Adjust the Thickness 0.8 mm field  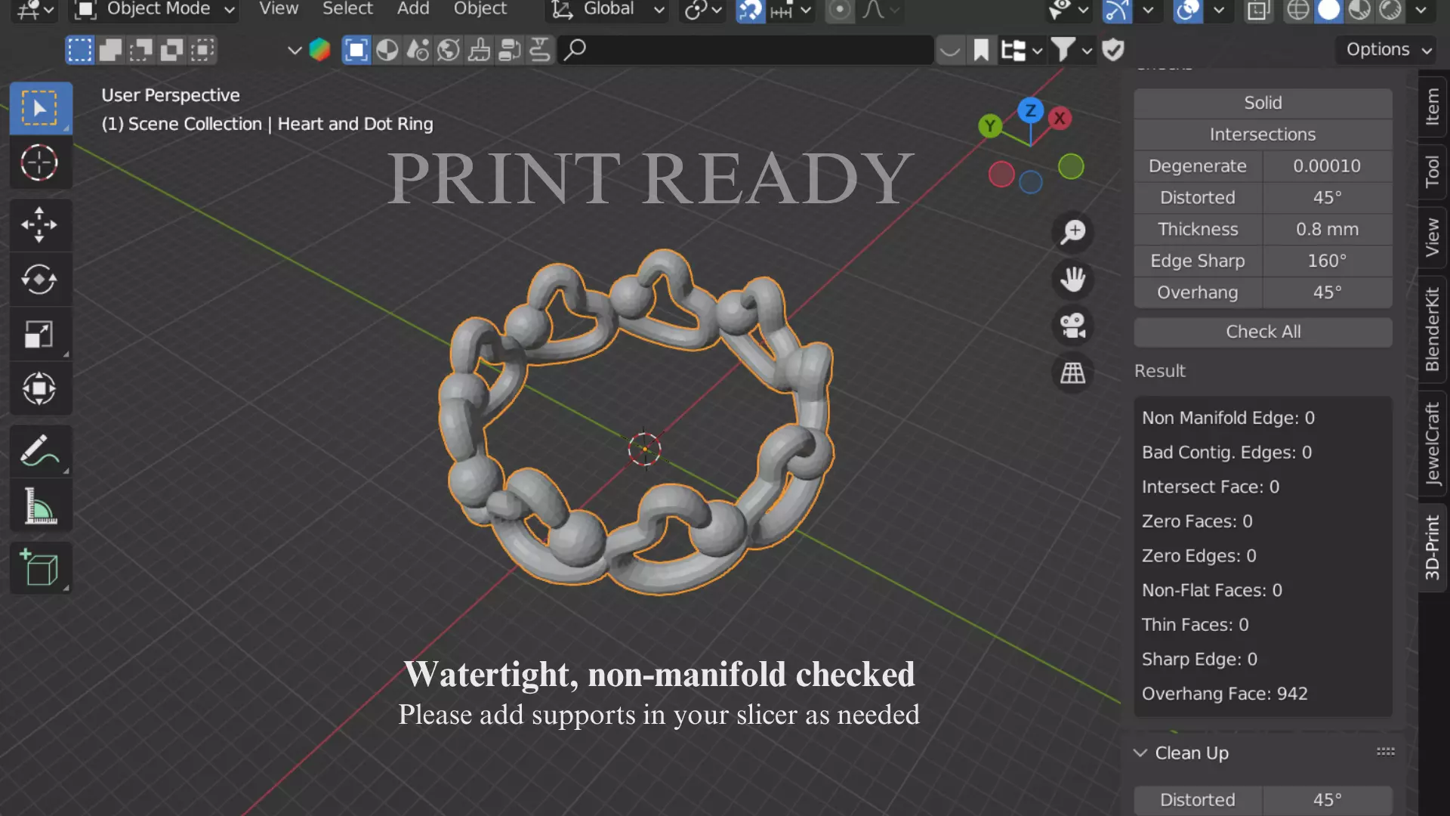pyautogui.click(x=1326, y=229)
